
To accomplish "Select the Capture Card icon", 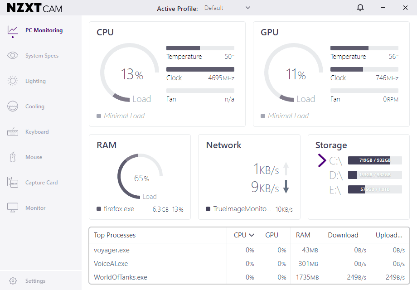I will point(13,183).
